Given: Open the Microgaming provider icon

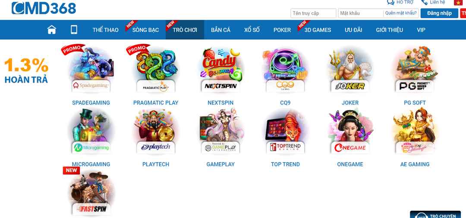Looking at the screenshot, I should (x=91, y=131).
